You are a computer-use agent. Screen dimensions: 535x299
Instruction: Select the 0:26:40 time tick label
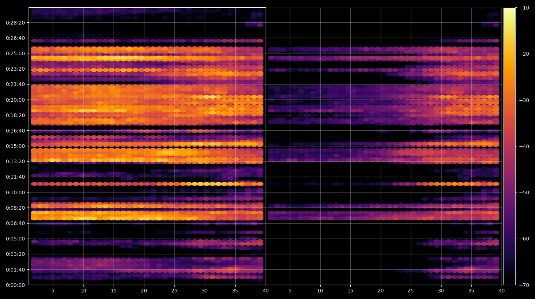[x=15, y=38]
